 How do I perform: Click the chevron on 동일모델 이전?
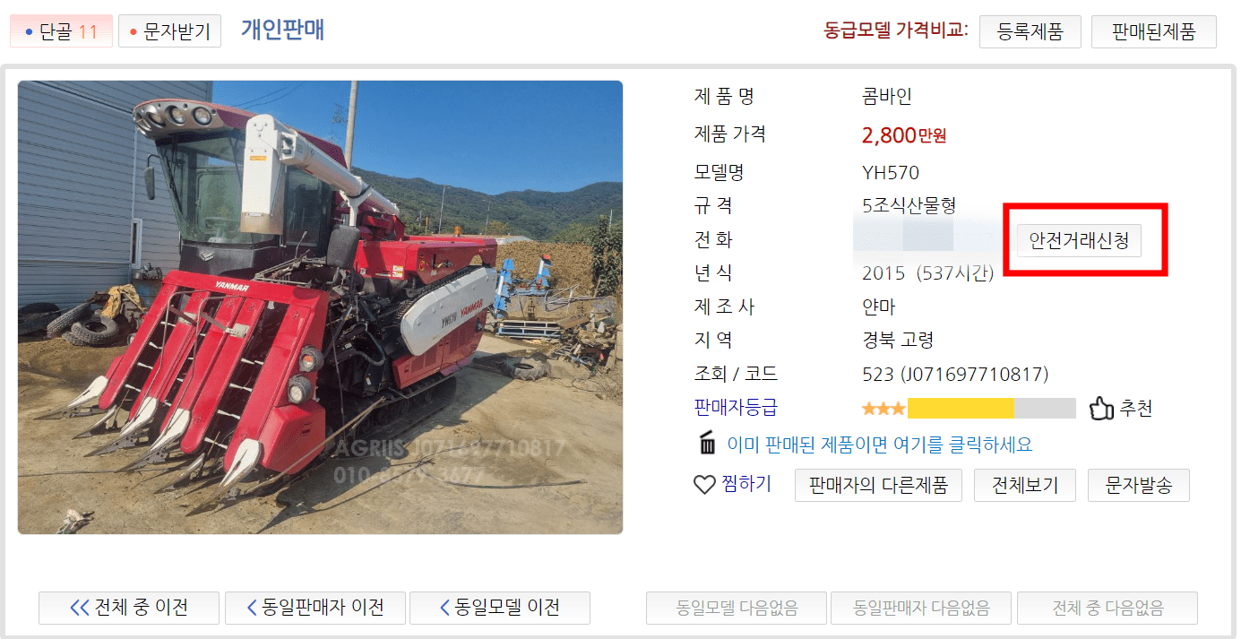click(x=444, y=608)
